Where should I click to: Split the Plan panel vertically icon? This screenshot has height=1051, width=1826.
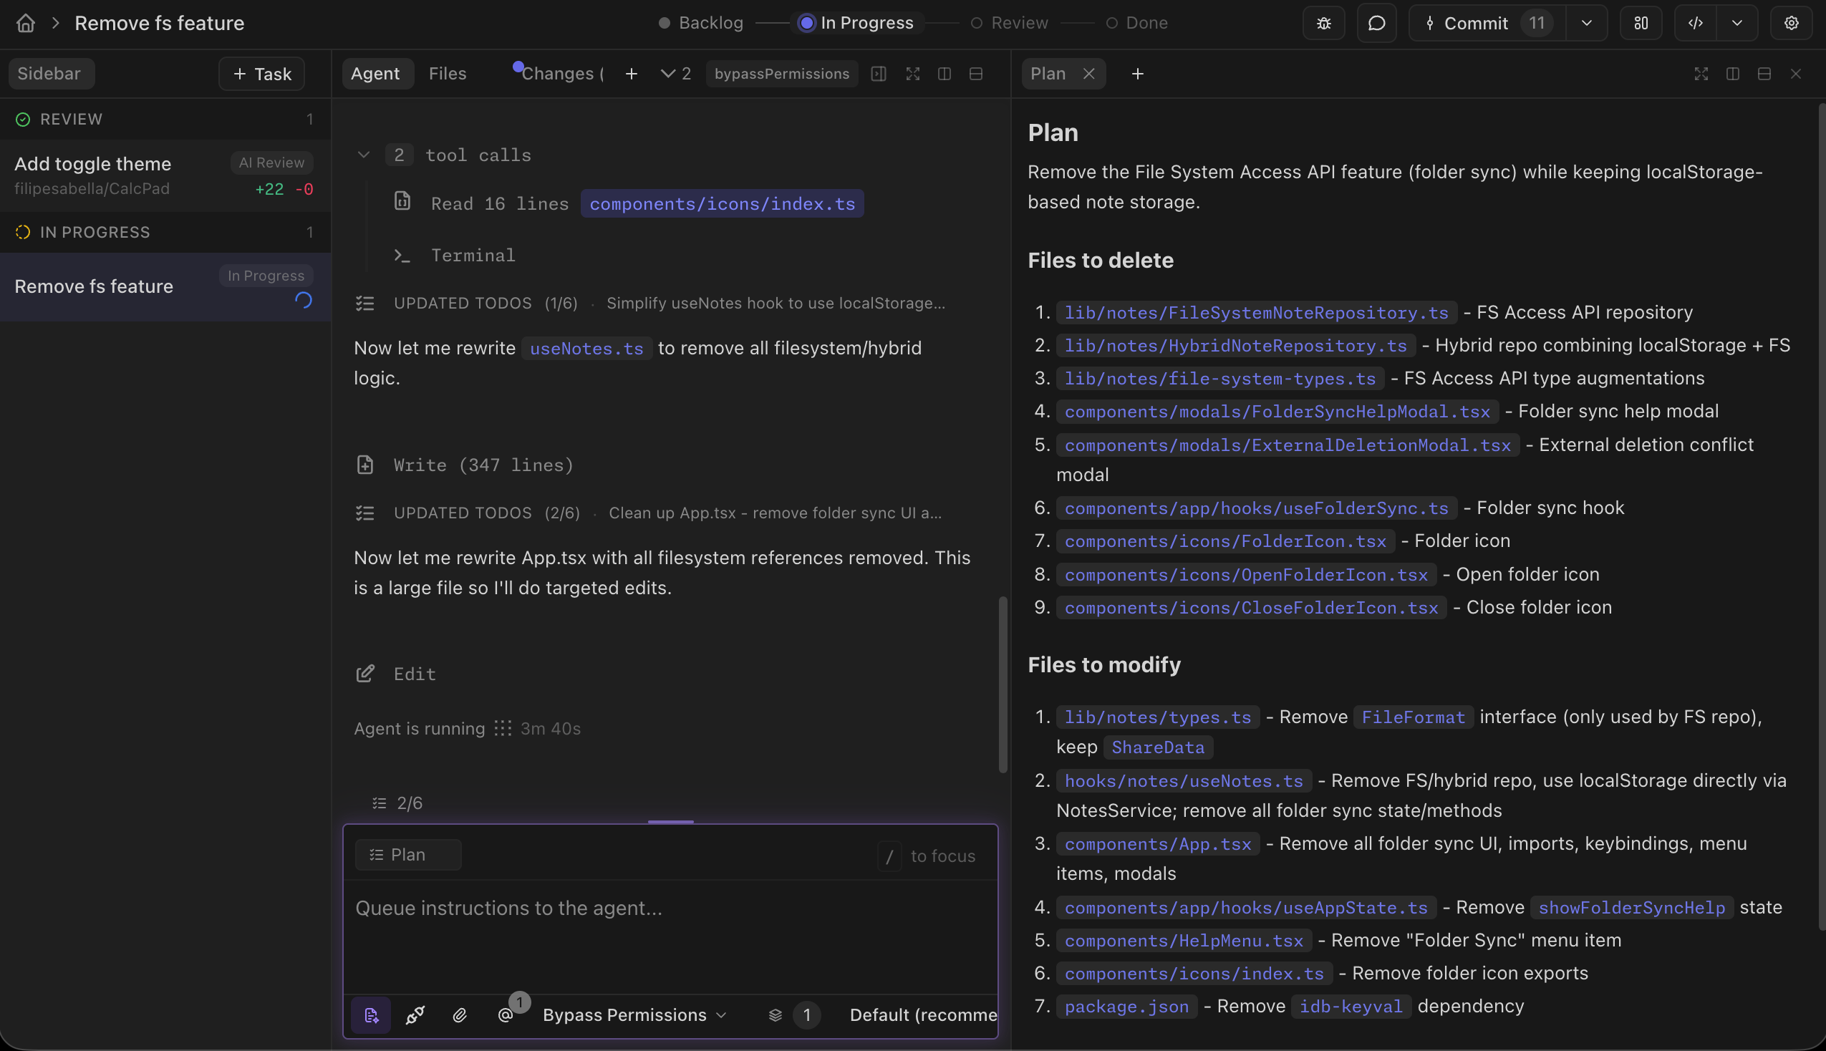1732,74
